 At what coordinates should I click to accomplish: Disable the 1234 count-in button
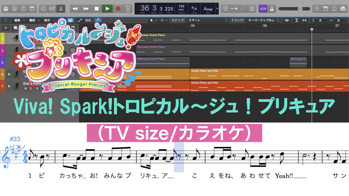(x=263, y=9)
